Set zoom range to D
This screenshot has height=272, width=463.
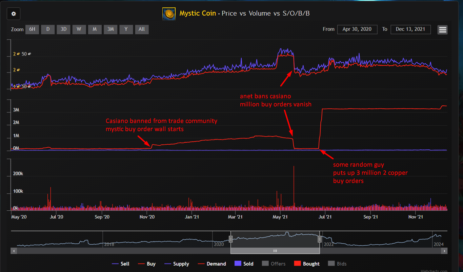48,29
